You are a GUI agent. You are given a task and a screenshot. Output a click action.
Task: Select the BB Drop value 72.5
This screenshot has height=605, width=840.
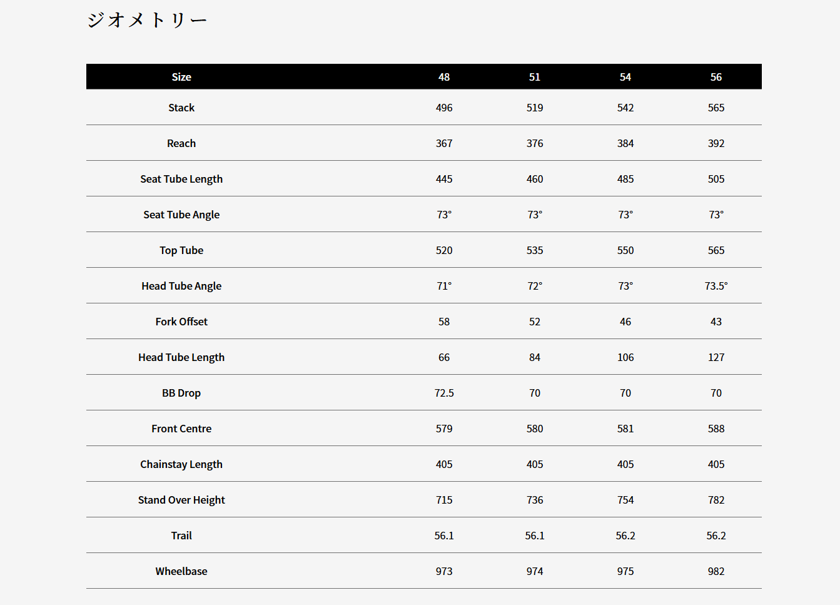[444, 393]
